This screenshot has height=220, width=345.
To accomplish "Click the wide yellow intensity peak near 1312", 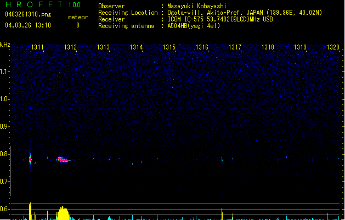I will pyautogui.click(x=63, y=213).
